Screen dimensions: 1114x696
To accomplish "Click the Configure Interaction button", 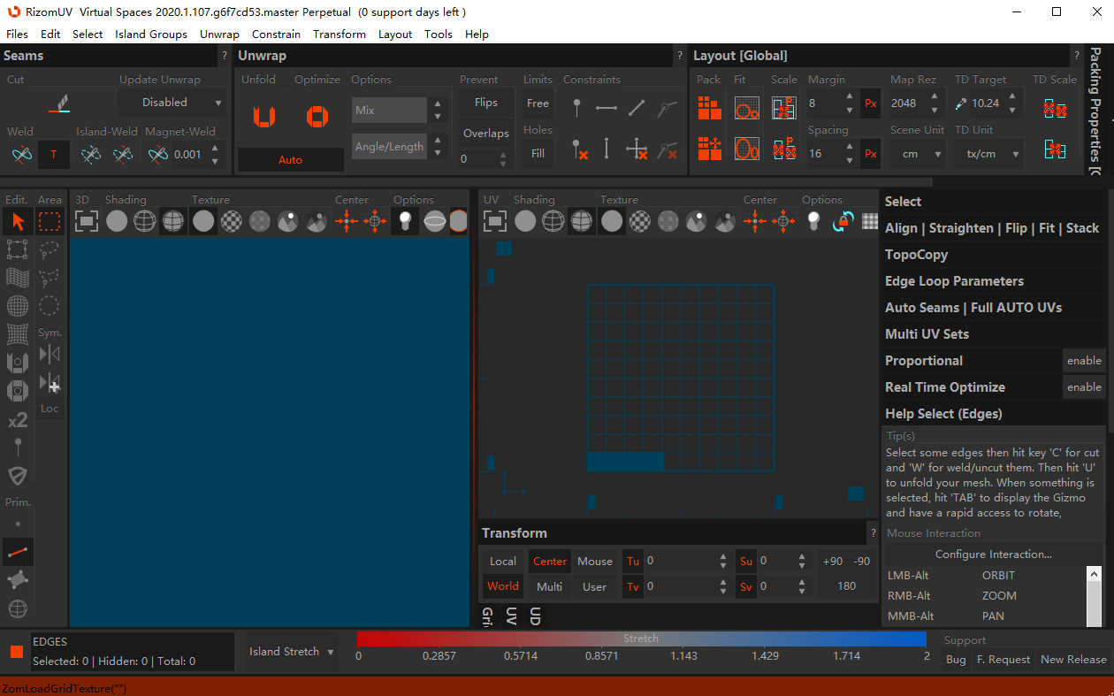I will click(994, 555).
